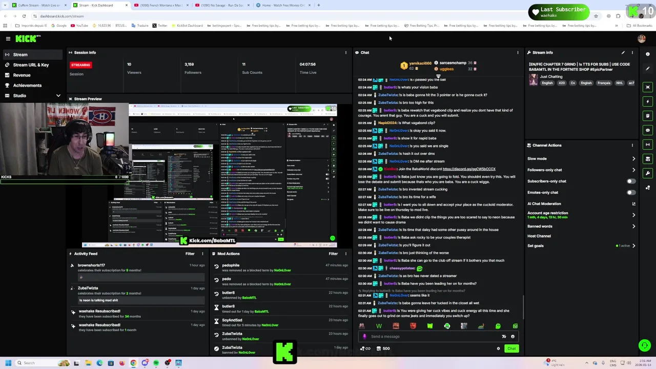Open Session Info panel options menu
656x369 pixels.
(x=346, y=52)
